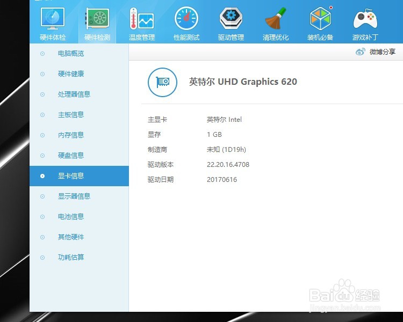Click the 清理优化 broom icon
This screenshot has height=322, width=403.
276,18
